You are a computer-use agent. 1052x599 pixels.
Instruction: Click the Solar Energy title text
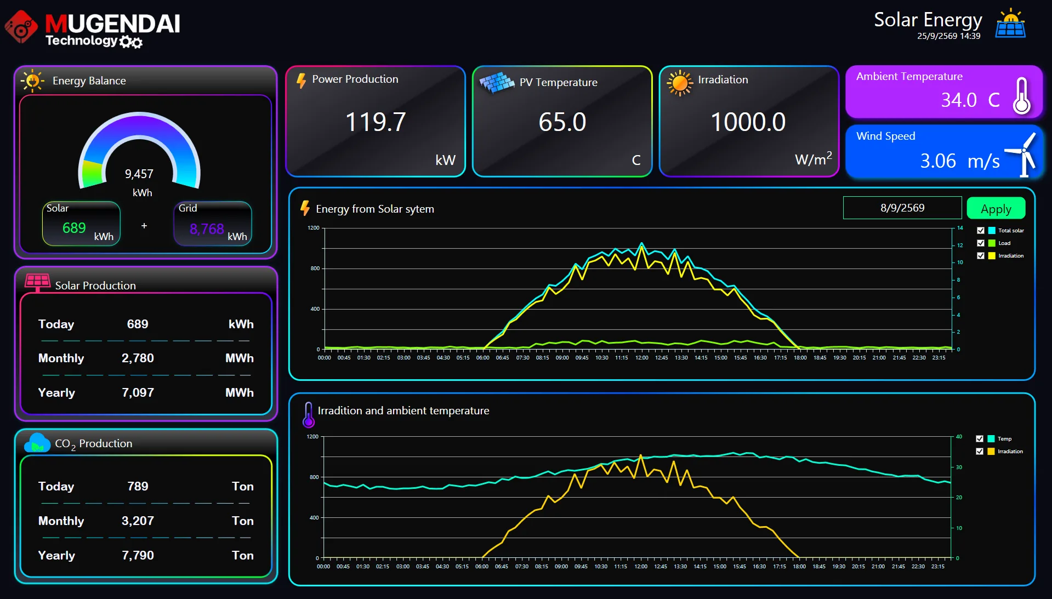pyautogui.click(x=928, y=20)
